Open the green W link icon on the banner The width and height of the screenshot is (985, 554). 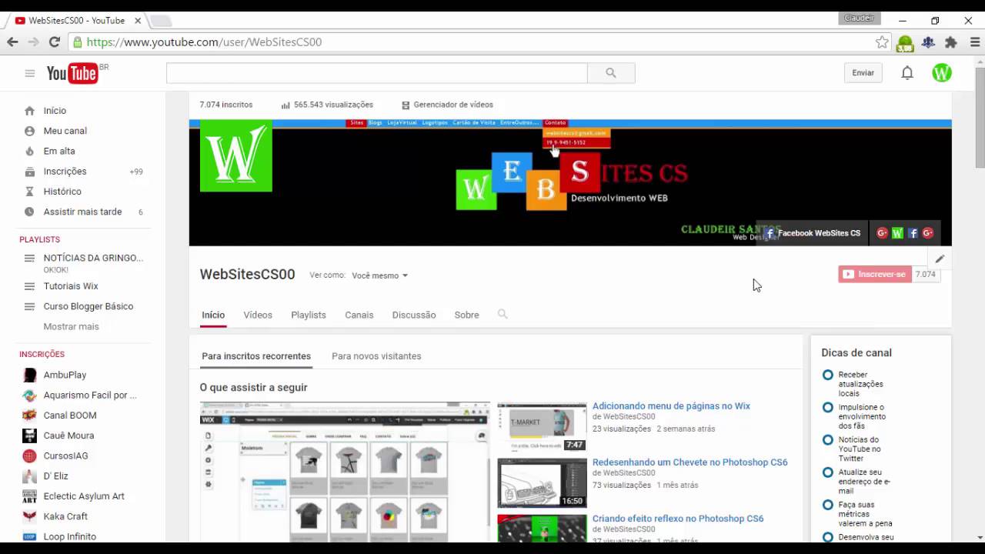point(897,233)
